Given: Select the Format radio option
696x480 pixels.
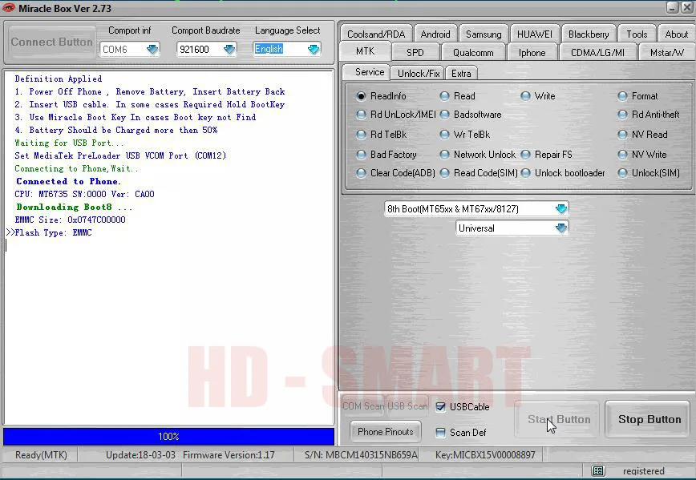Looking at the screenshot, I should 623,96.
